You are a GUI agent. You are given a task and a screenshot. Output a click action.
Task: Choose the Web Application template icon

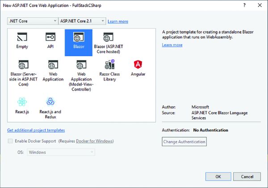tap(53, 65)
